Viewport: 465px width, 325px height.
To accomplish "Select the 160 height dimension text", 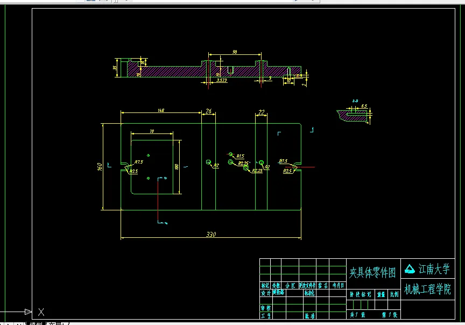I will (x=100, y=167).
